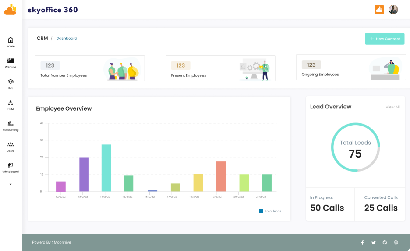Click the orange cloud icon in header
This screenshot has width=410, height=251.
coord(379,9)
